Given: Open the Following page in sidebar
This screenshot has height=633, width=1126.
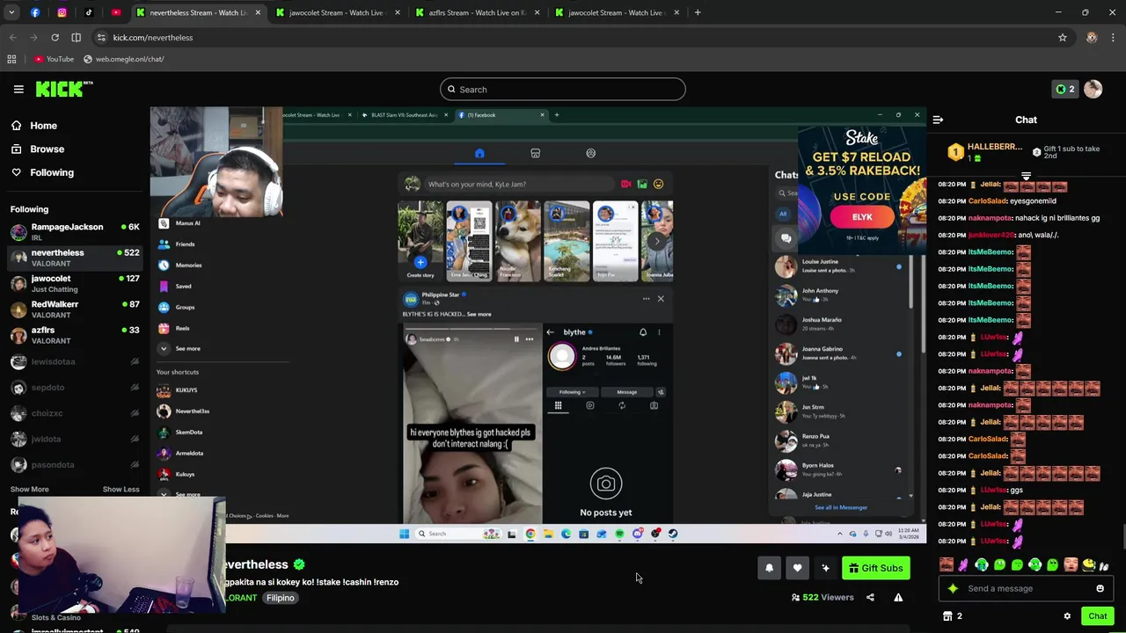Looking at the screenshot, I should [x=51, y=172].
